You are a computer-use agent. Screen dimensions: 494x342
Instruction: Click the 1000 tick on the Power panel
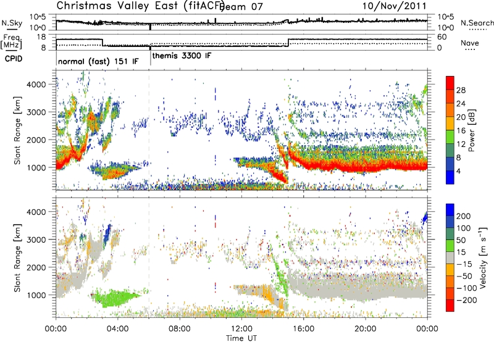(36, 167)
